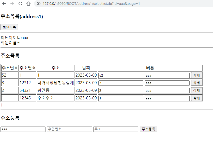Open the browser home page icon
This screenshot has height=142, width=213.
click(x=28, y=4)
